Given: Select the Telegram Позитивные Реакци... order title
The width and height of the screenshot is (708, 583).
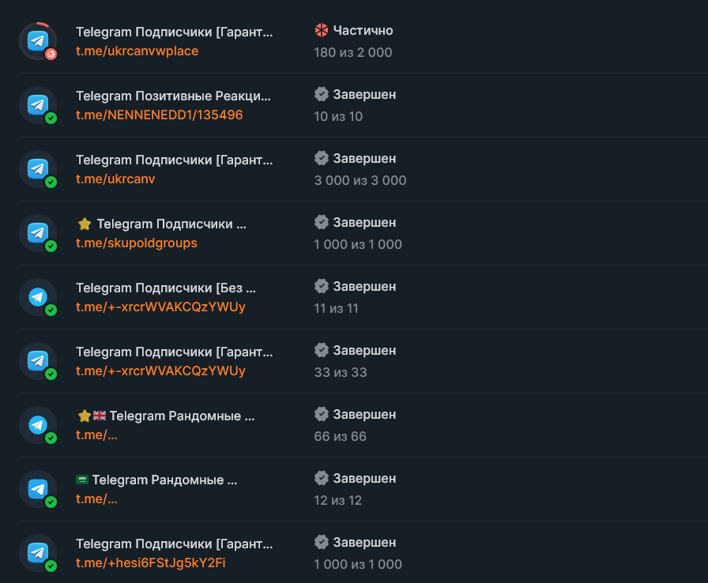Looking at the screenshot, I should (173, 96).
